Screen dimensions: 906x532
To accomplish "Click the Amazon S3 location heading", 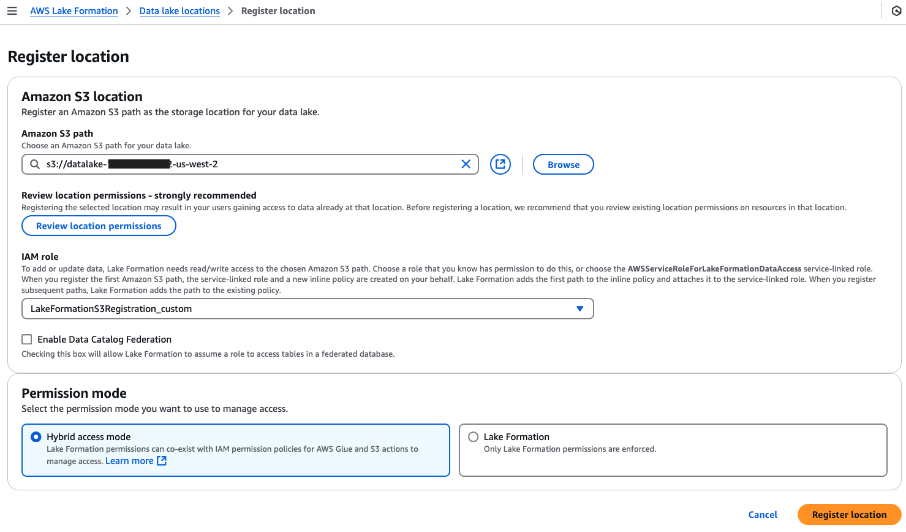I will pyautogui.click(x=82, y=97).
